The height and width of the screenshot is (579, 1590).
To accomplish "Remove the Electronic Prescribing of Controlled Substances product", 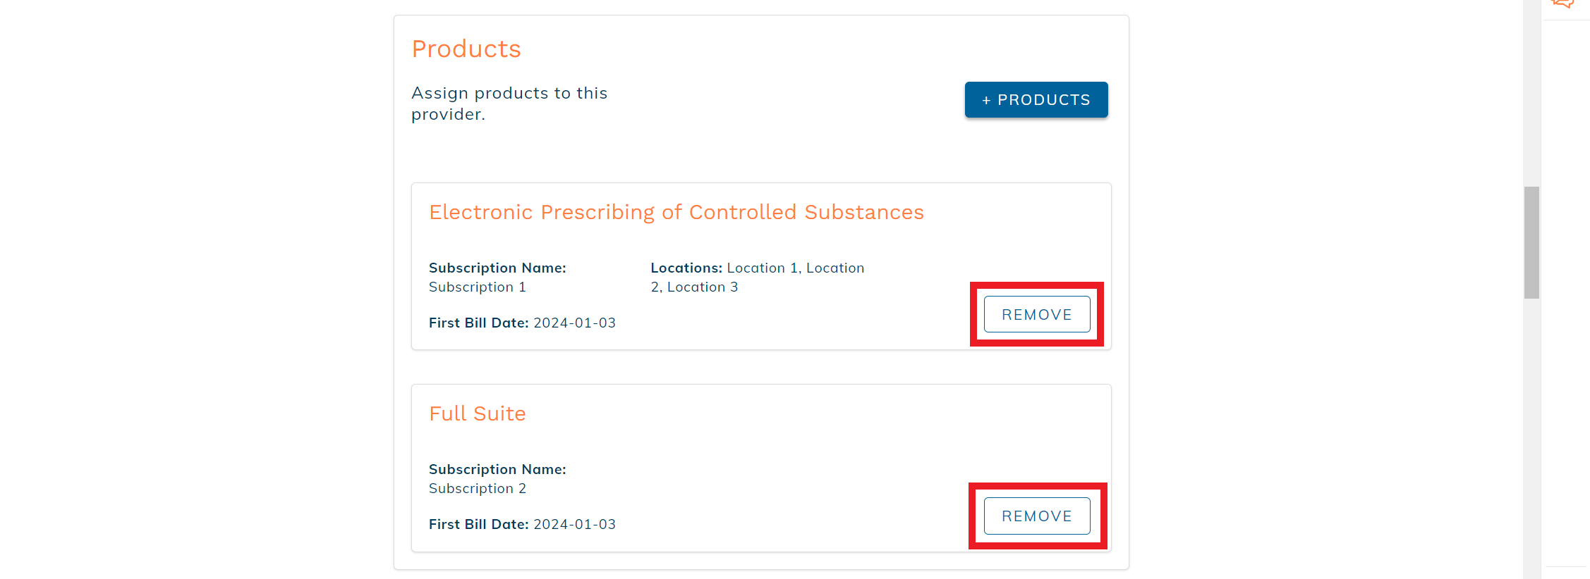I will coord(1037,314).
